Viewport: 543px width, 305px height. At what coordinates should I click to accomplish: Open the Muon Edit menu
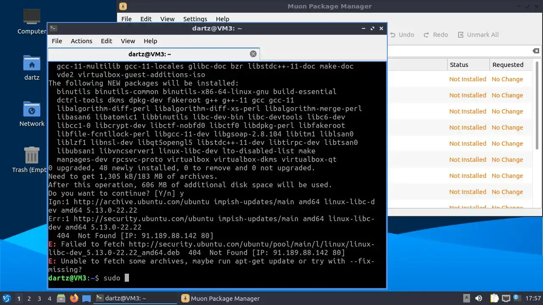click(x=146, y=19)
